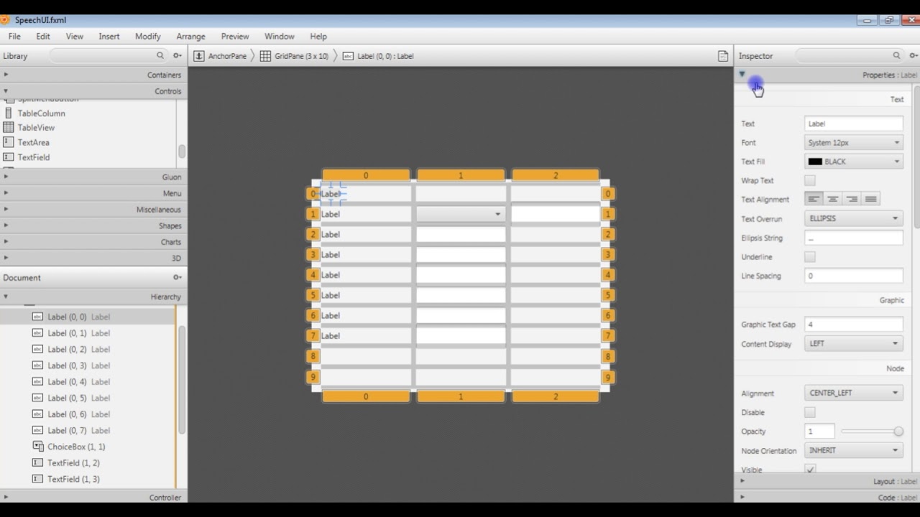Open the ChoiceBox dropdown in the grid
Screen dimensions: 920x517
461,214
